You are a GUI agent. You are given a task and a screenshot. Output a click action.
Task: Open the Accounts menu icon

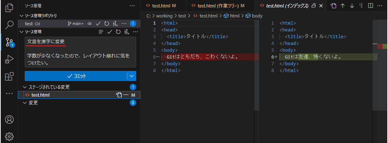pos(9,119)
